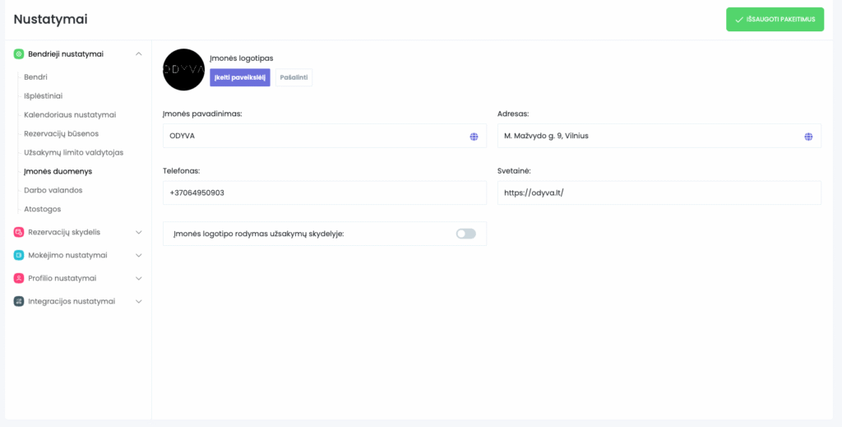Collapse the Bendrieji nustatymai section
The image size is (842, 427).
pyautogui.click(x=138, y=54)
